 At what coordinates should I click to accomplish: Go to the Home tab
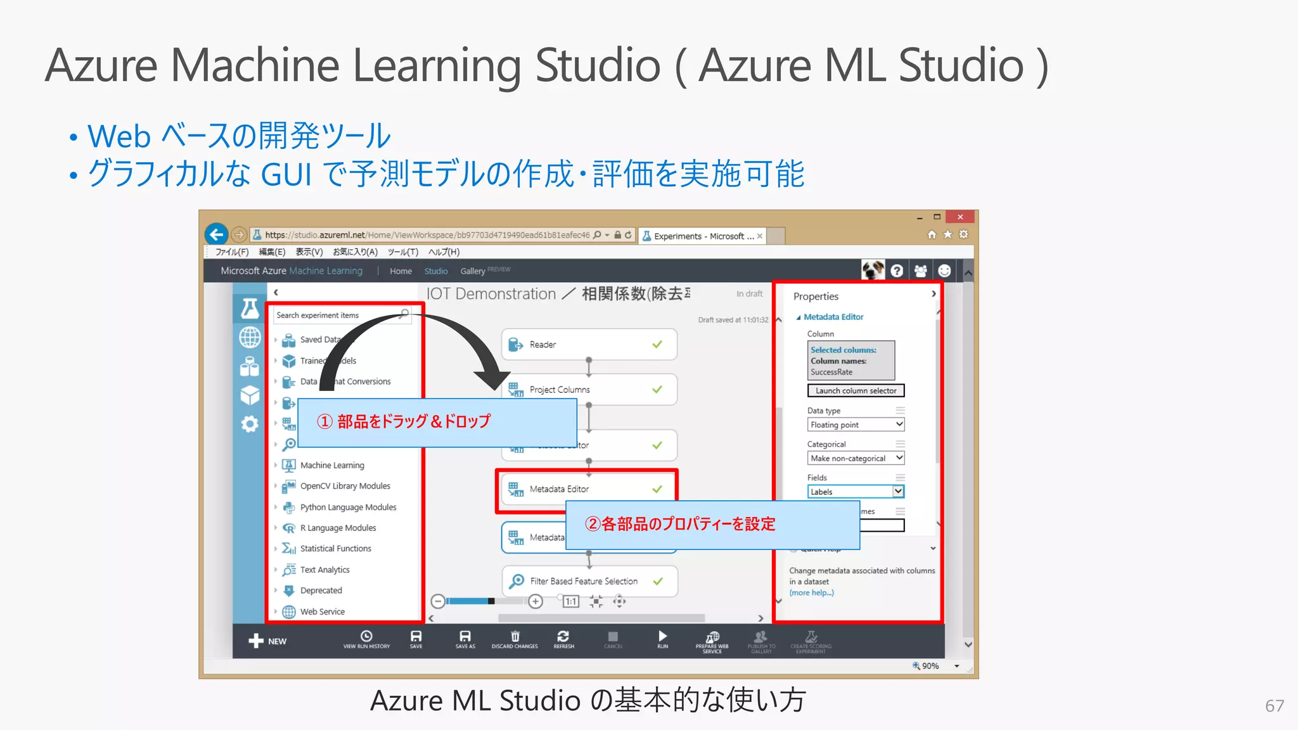(401, 271)
